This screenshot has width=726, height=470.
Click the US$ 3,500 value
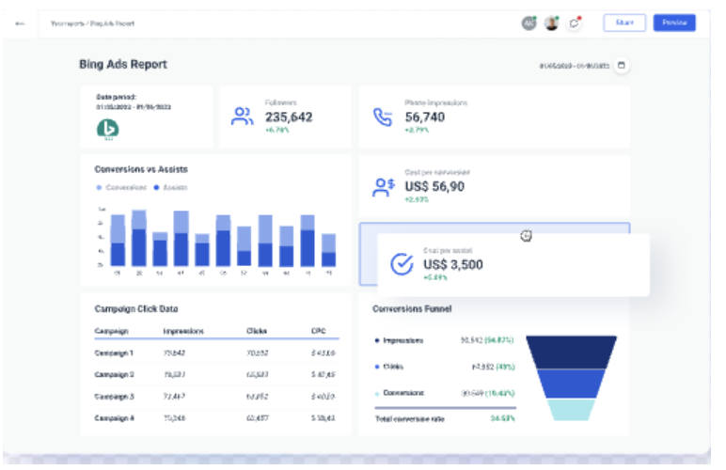[x=453, y=264]
